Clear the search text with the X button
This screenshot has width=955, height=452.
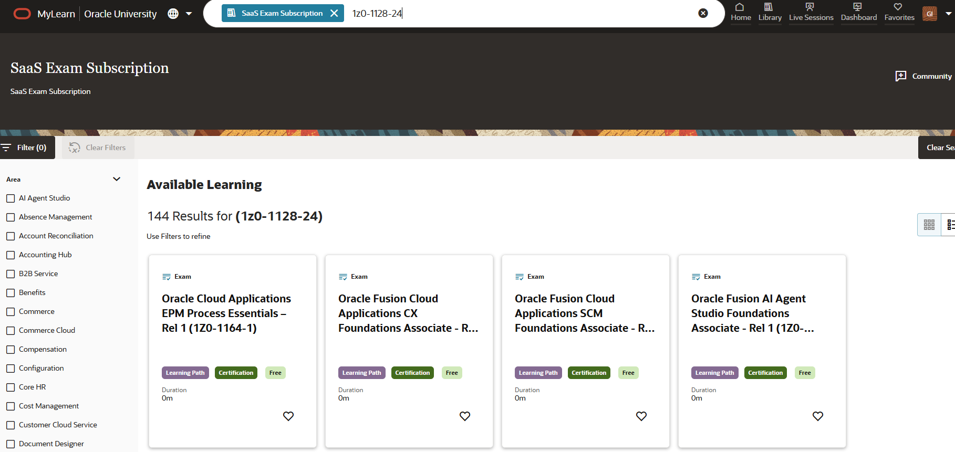coord(703,13)
